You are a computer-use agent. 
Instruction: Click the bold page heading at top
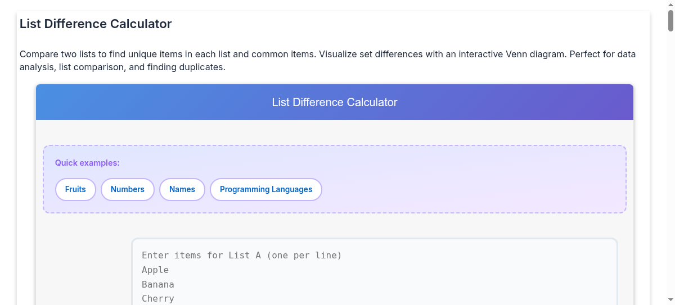[96, 24]
